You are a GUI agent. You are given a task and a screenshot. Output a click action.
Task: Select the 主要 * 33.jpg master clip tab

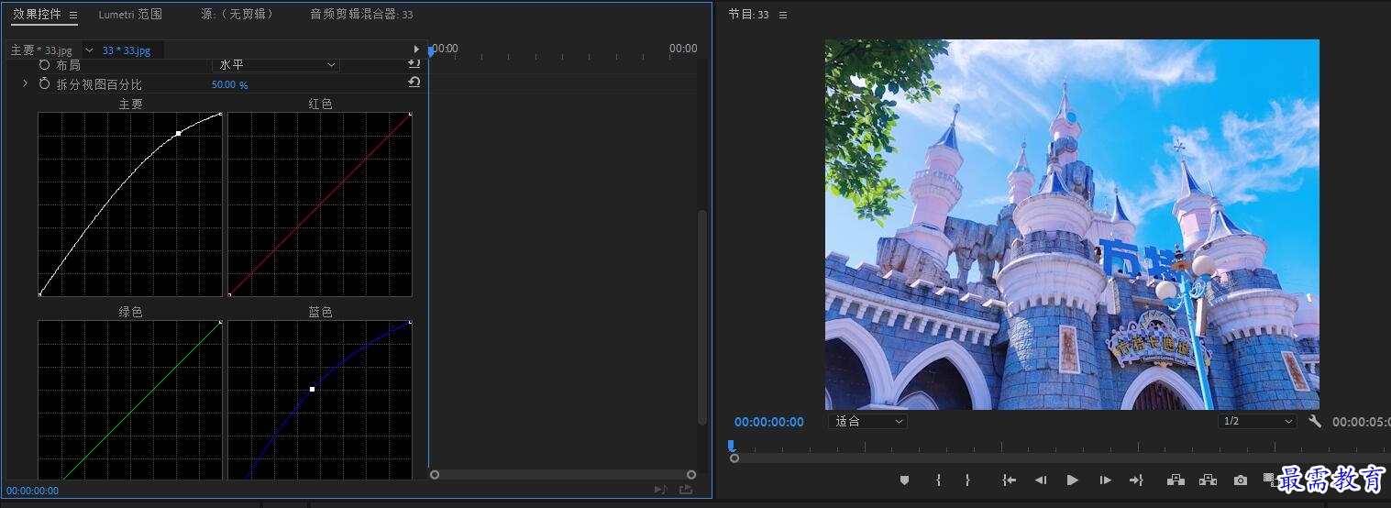[41, 50]
